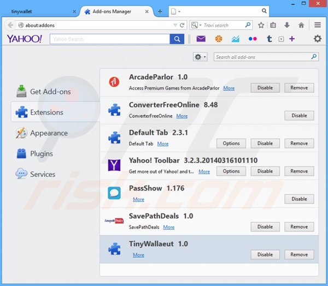The image size is (328, 286).
Task: Open a new tab with plus button
Action: [x=160, y=11]
